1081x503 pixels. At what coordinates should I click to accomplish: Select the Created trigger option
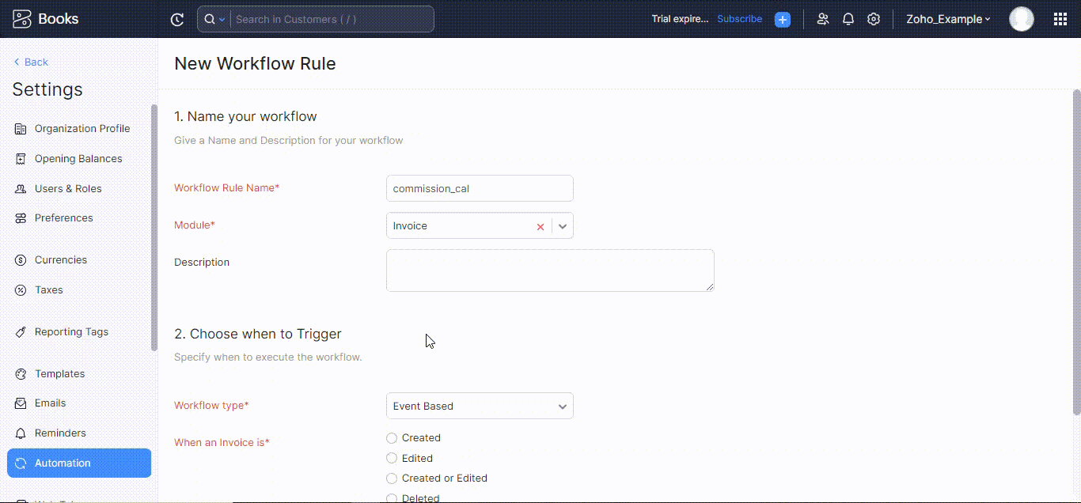tap(392, 437)
